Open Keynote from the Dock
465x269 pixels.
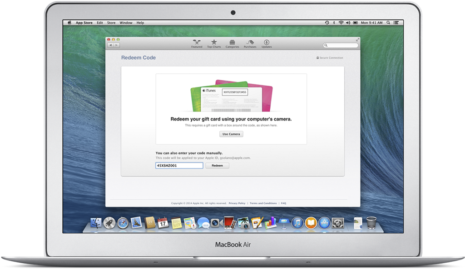point(284,223)
